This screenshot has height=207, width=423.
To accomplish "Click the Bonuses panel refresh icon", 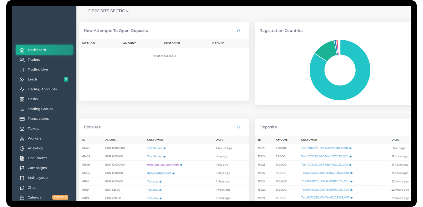I will pyautogui.click(x=238, y=127).
